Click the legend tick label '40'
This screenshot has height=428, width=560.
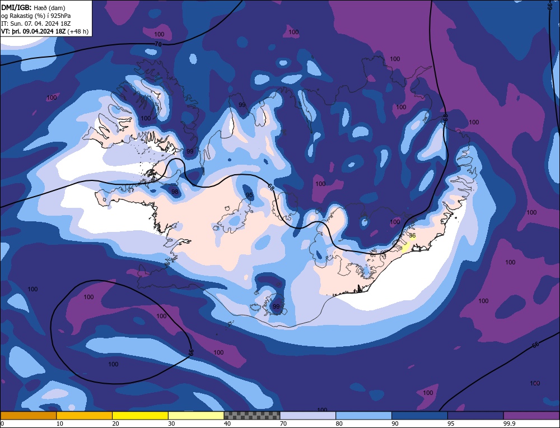tap(227, 424)
